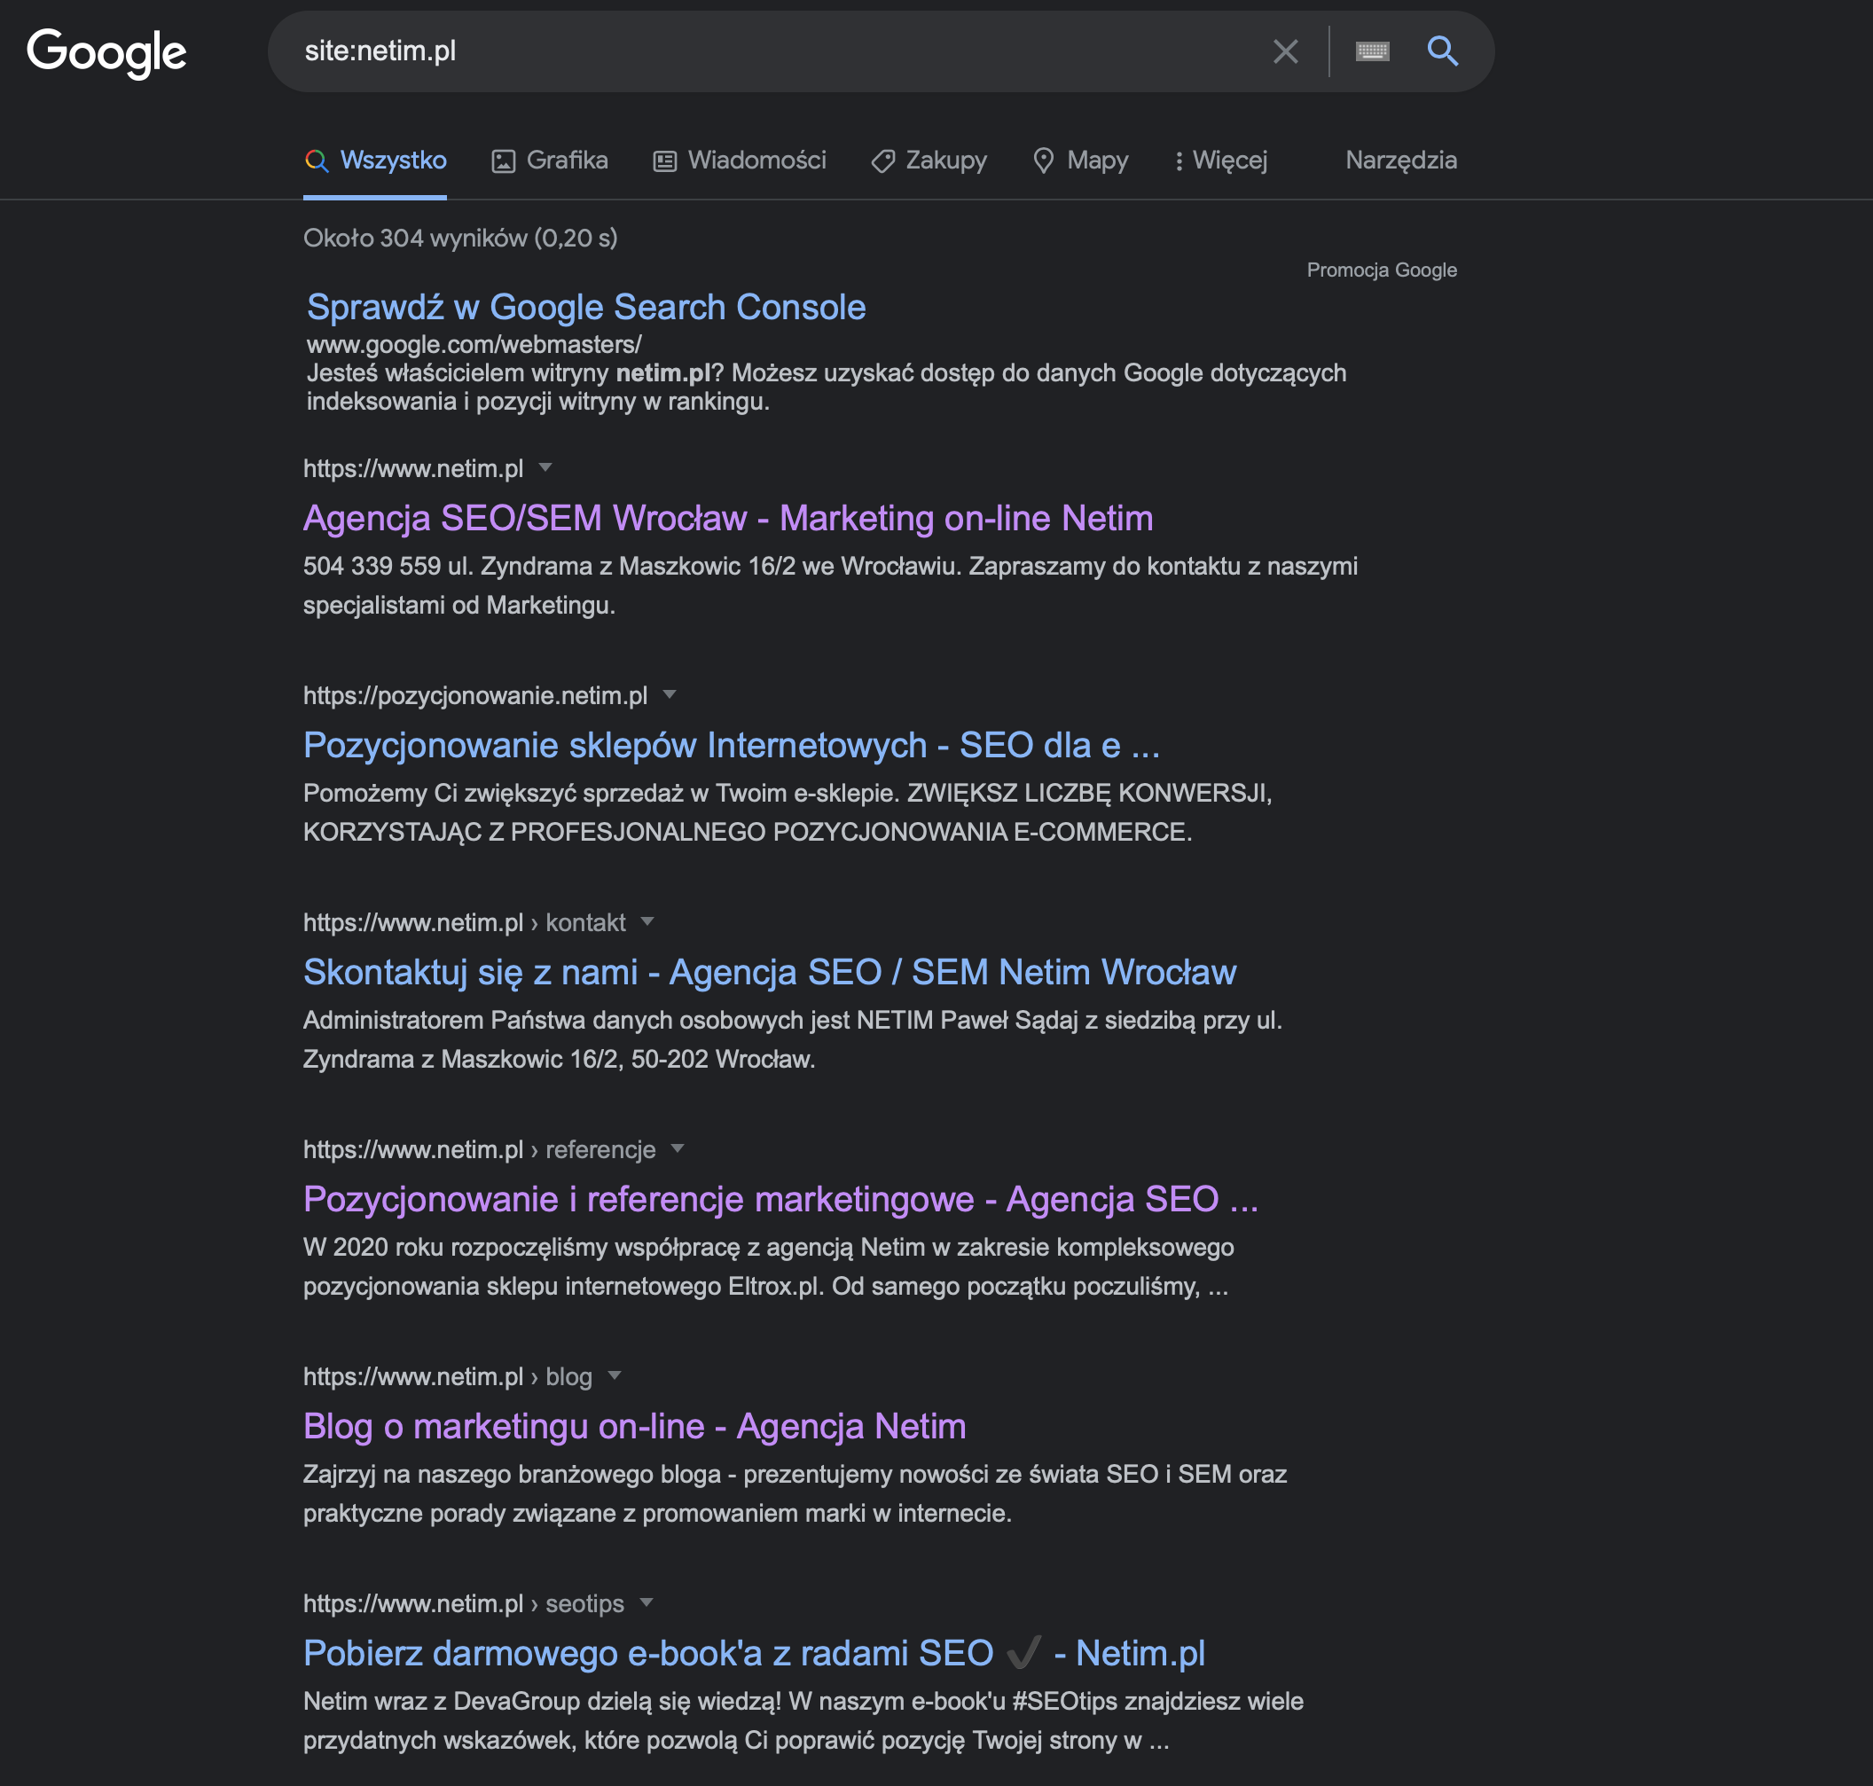Open the Narzędzia tools options

pyautogui.click(x=1400, y=160)
